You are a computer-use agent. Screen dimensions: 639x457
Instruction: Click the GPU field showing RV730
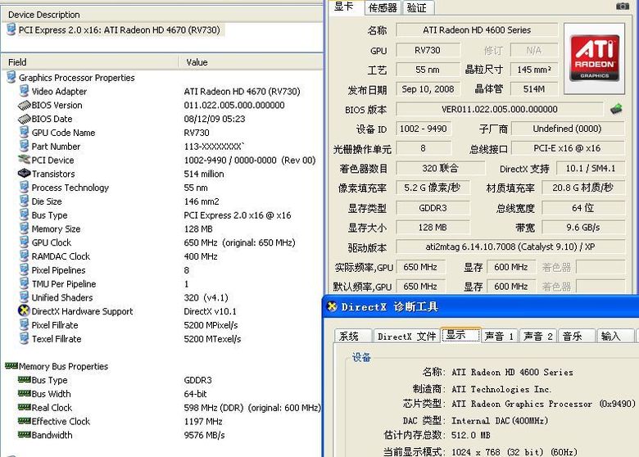click(x=428, y=50)
